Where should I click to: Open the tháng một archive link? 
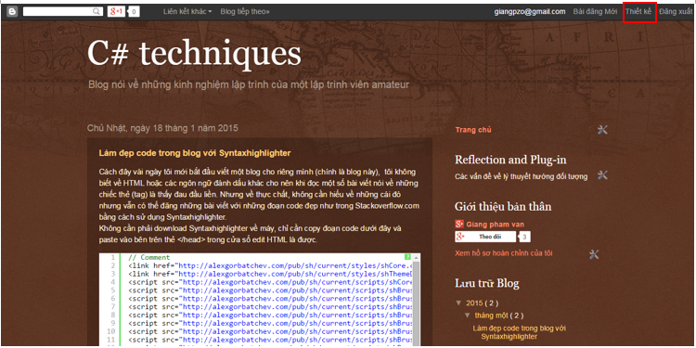(491, 316)
